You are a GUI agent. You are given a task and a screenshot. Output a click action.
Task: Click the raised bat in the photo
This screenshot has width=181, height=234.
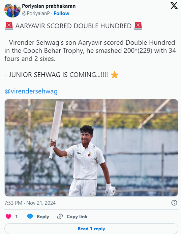(56, 129)
